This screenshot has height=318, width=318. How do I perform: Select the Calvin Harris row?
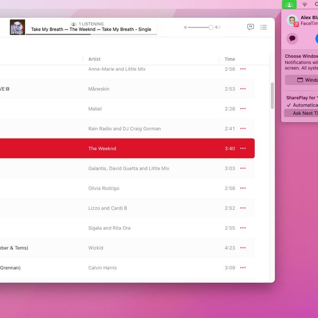[x=127, y=268]
